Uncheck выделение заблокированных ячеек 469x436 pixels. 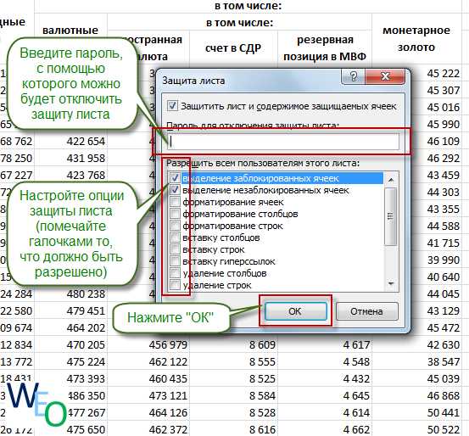pyautogui.click(x=175, y=178)
